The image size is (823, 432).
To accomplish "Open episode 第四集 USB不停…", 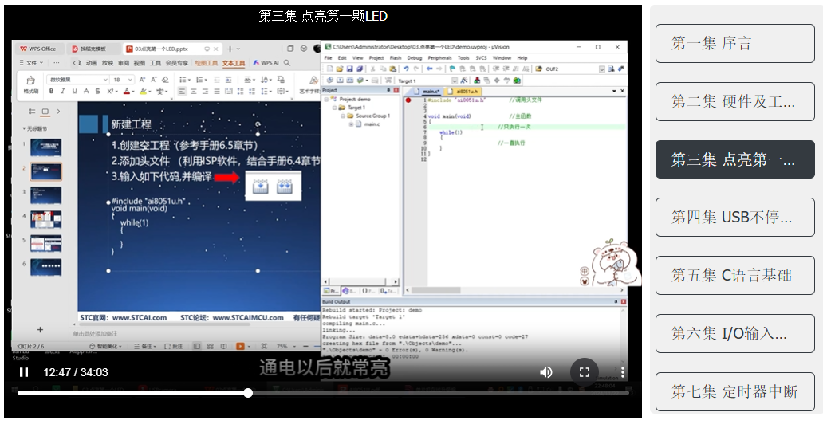I will click(x=734, y=217).
